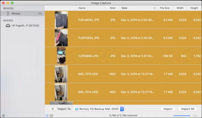Viewport: 202px width, 118px height.
Task: Select the YJZK8885.JPG thumbnail
Action: (x=61, y=56)
